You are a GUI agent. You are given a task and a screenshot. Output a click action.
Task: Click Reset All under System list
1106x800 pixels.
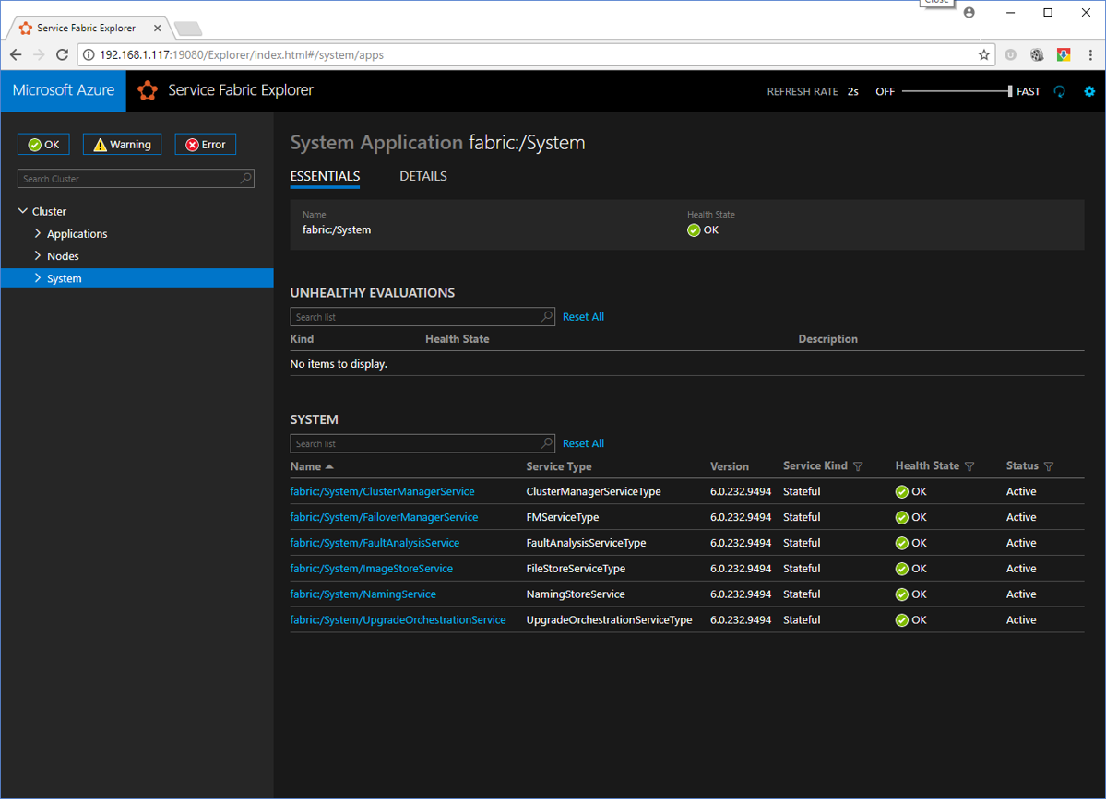(x=583, y=443)
